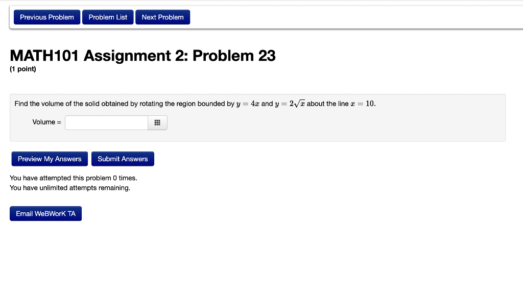Click the Submit Answers button
Viewport: 523px width, 298px height.
pos(123,159)
